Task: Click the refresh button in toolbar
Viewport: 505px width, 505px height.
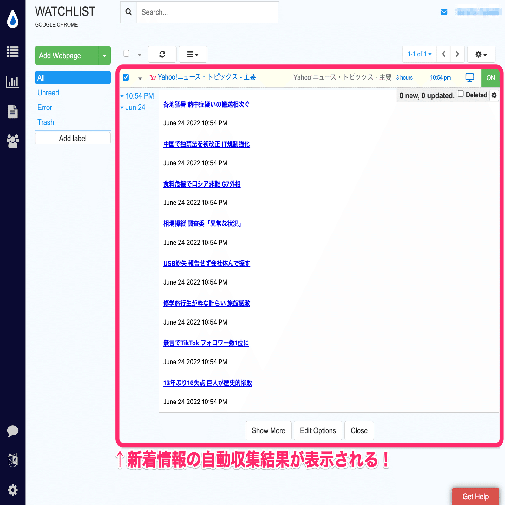Action: [x=162, y=54]
